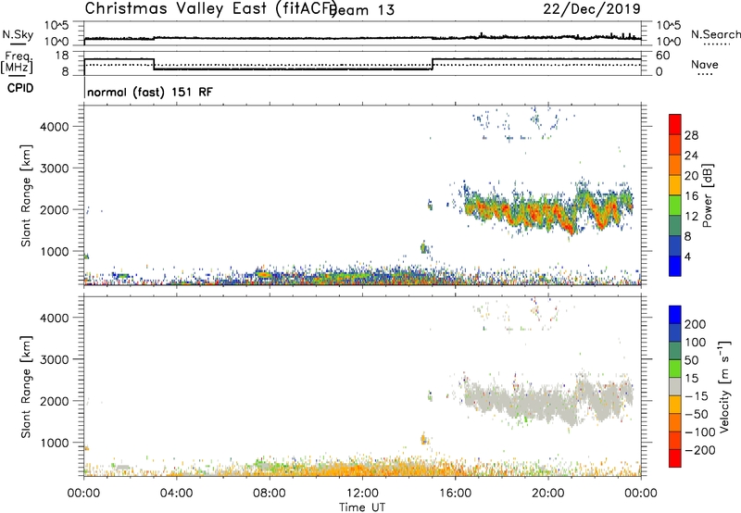Click the velocity panel 'Slant Range [km]' label
Screen dimensions: 741x513
pos(26,386)
